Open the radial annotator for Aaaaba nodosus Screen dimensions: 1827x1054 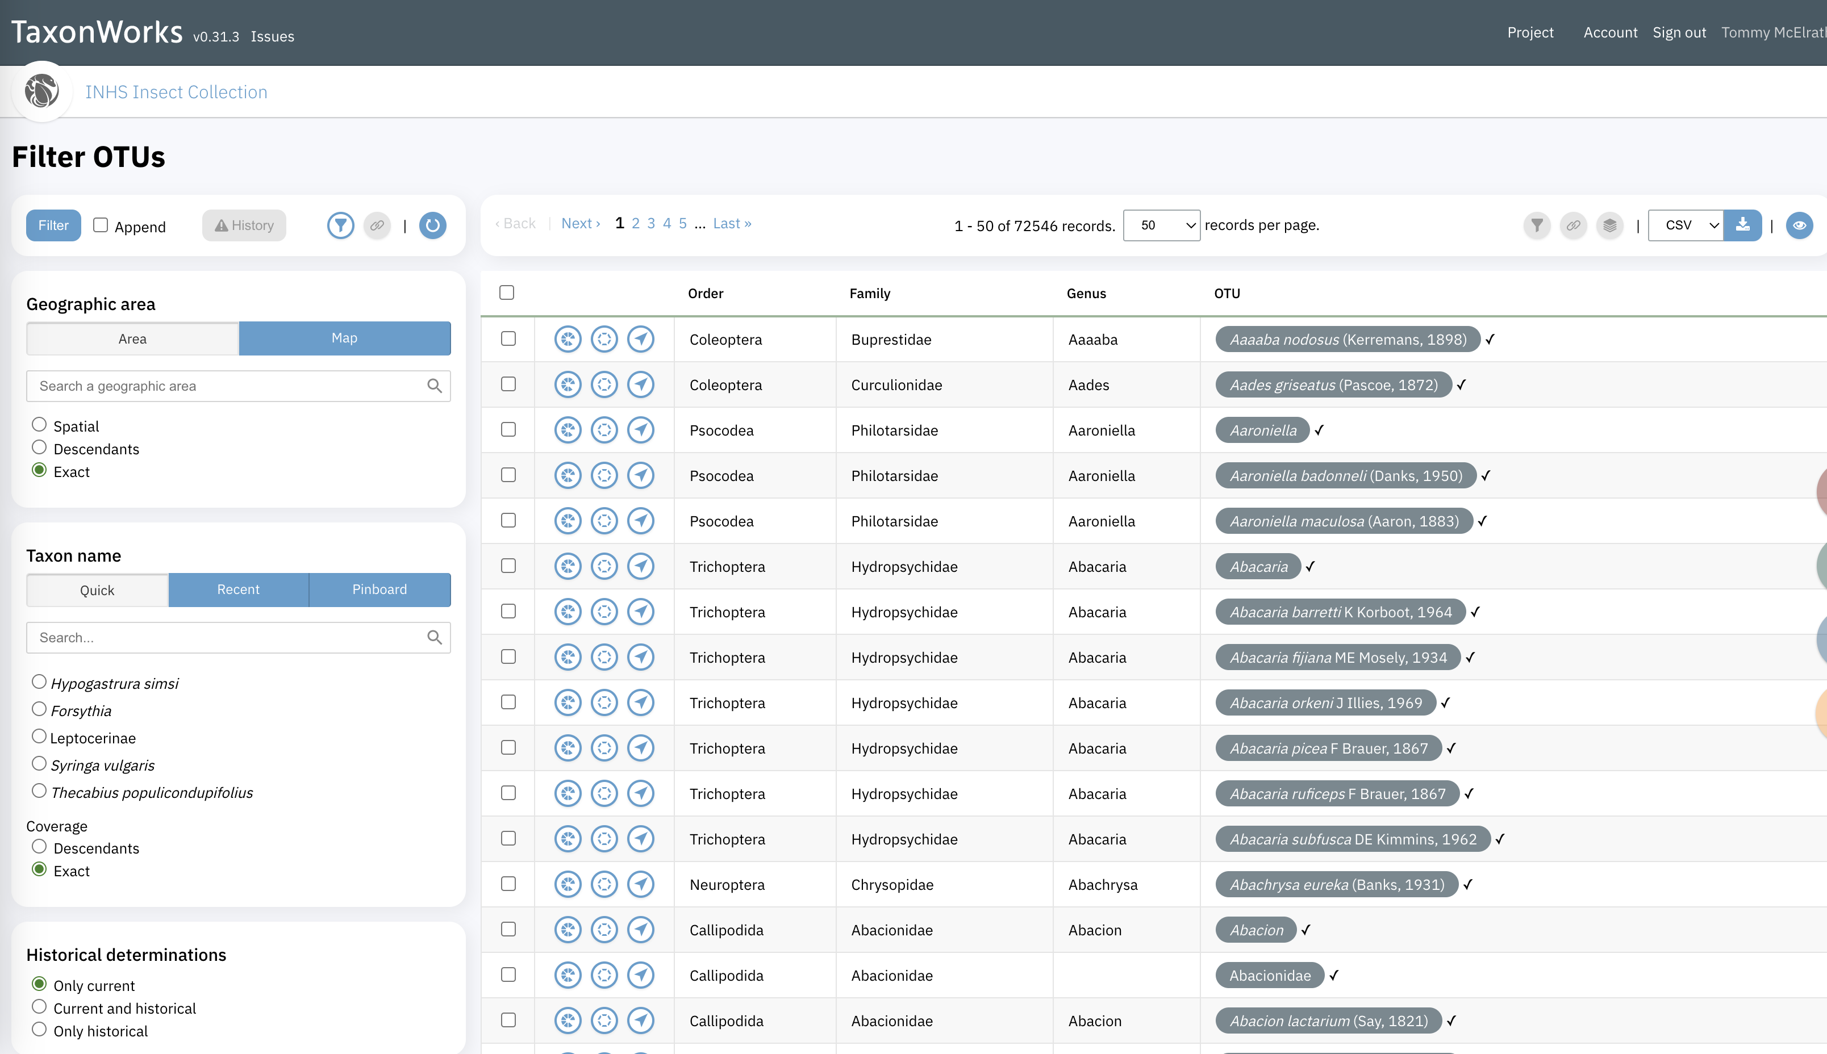coord(568,339)
